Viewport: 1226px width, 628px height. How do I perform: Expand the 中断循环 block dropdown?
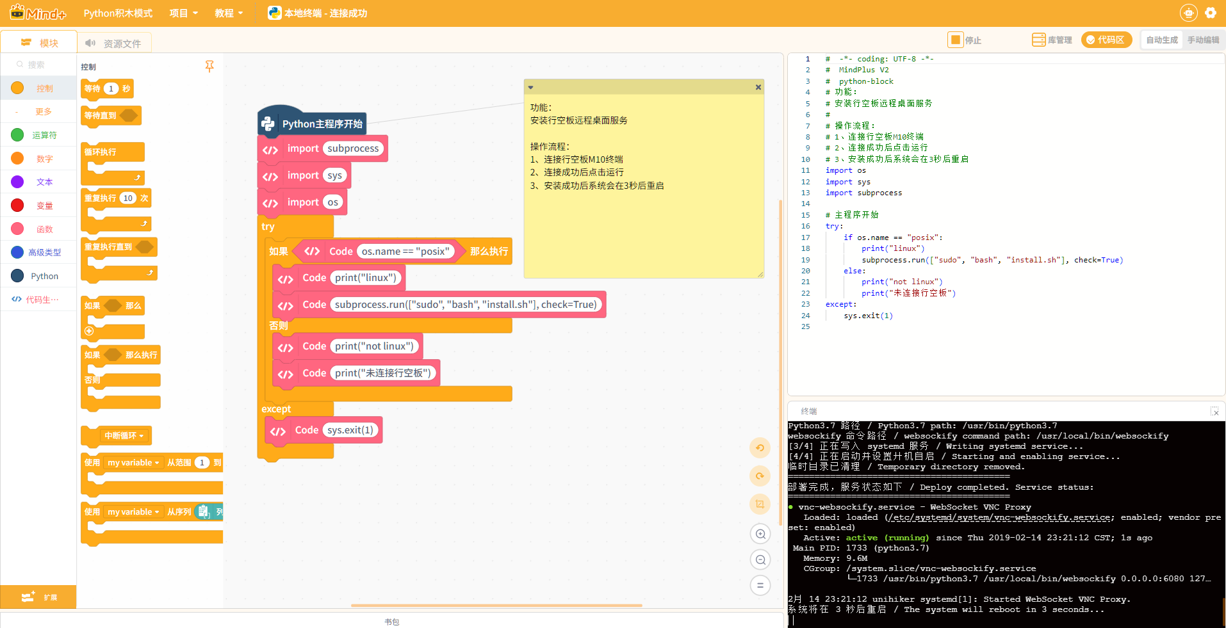141,436
